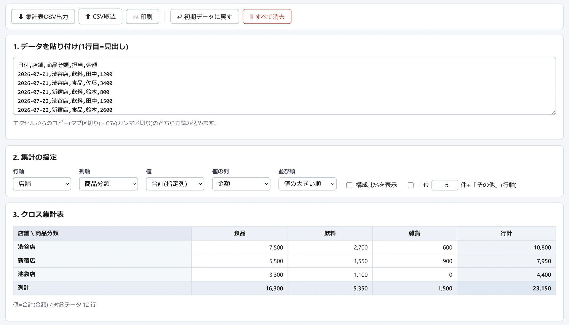Click the 900 cell for 新宿店 雑貨

coord(415,261)
